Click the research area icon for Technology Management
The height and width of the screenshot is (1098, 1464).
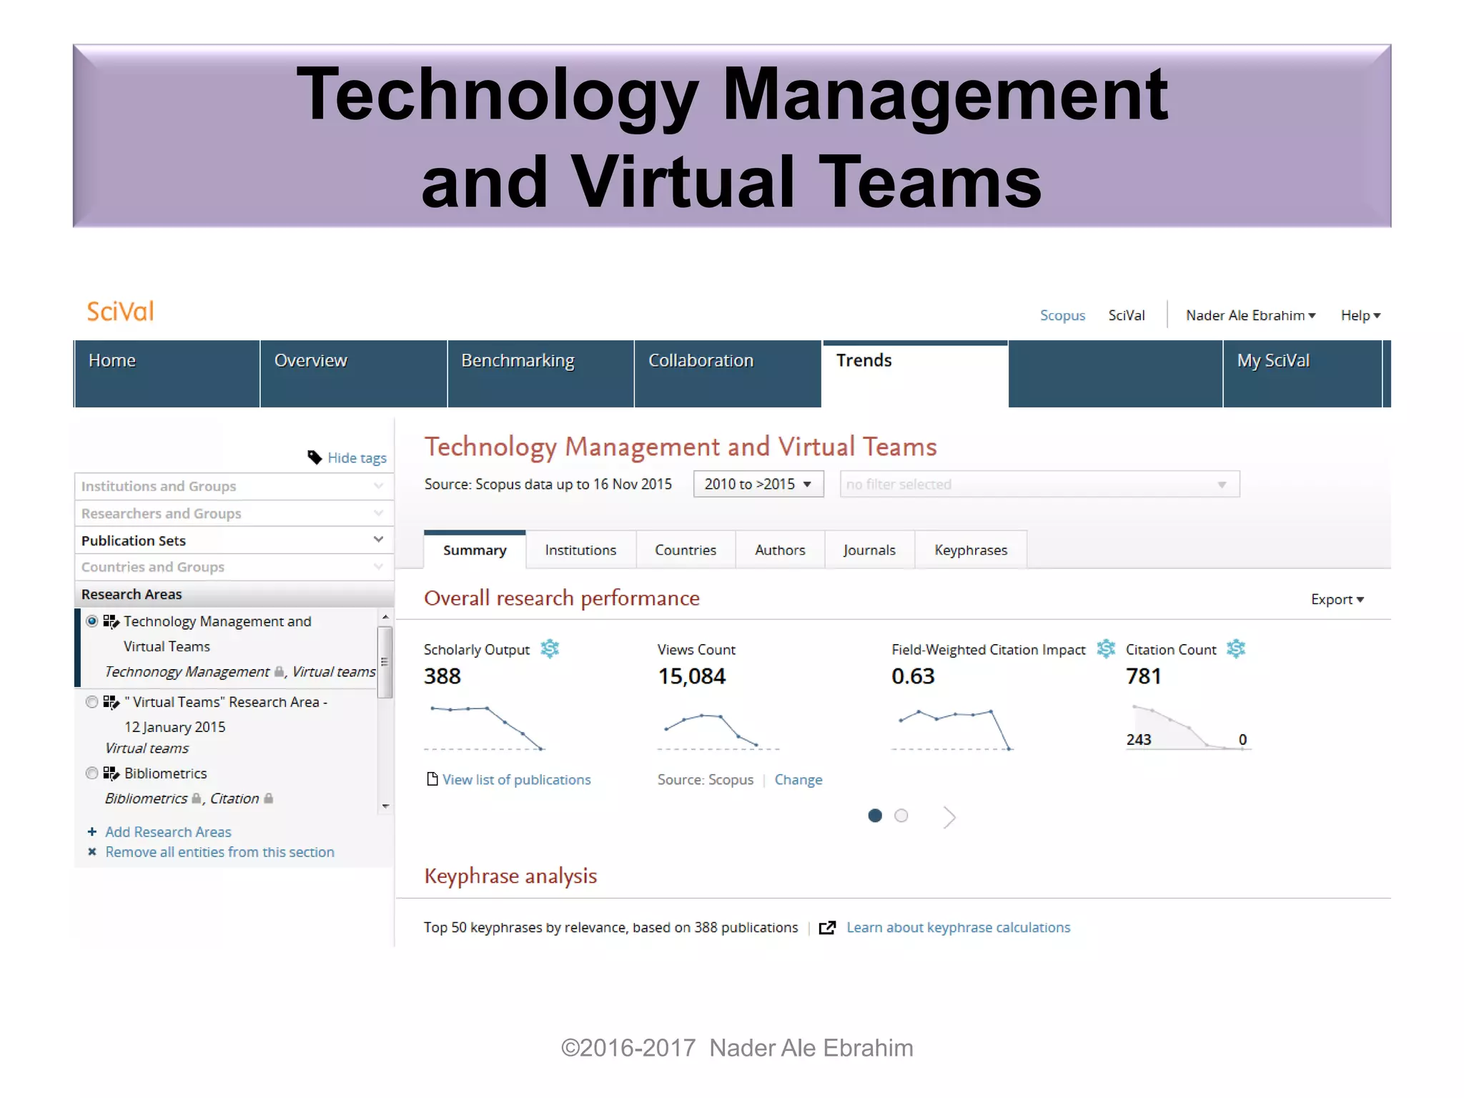(111, 621)
